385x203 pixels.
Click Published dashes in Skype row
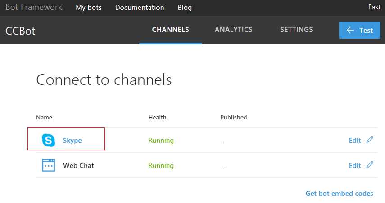pos(223,141)
